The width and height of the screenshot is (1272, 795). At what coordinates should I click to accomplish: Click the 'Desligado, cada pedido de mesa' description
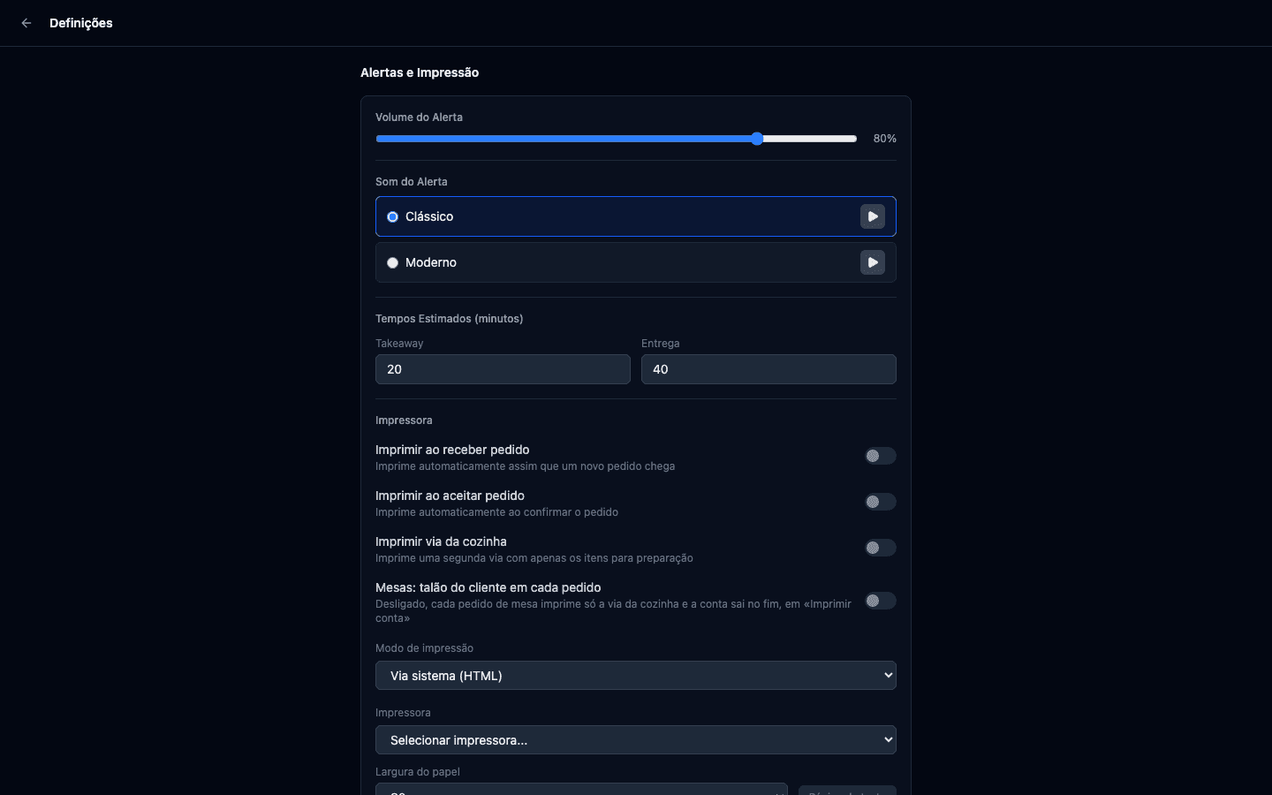(614, 611)
